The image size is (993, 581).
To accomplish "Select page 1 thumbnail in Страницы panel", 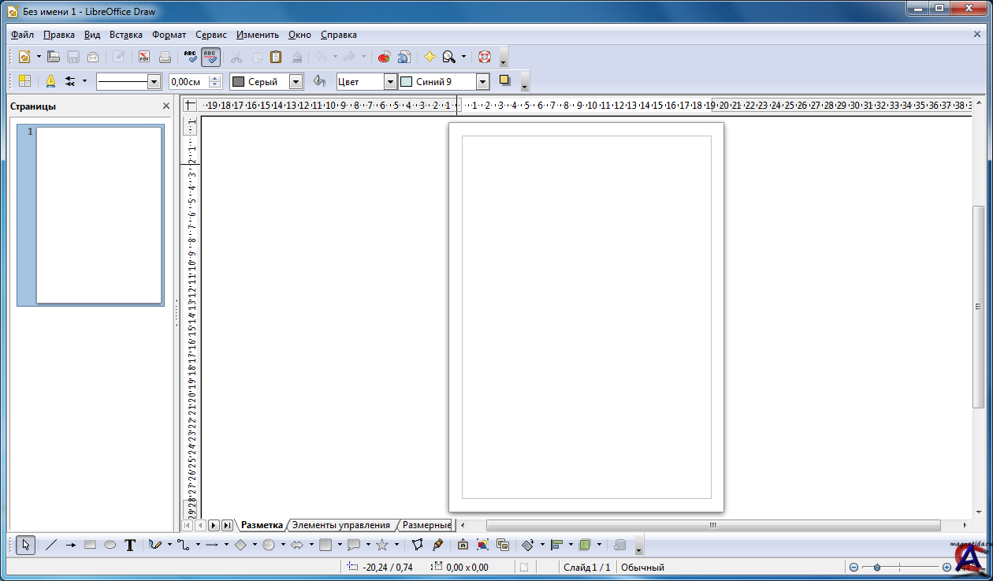I will coord(99,214).
